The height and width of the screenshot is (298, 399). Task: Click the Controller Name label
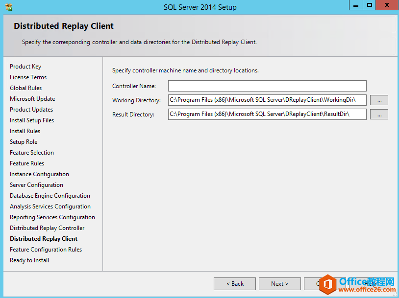tap(134, 86)
